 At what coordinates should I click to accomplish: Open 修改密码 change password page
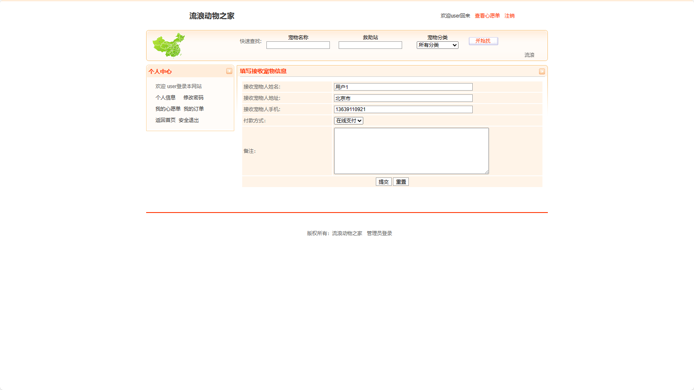point(193,97)
